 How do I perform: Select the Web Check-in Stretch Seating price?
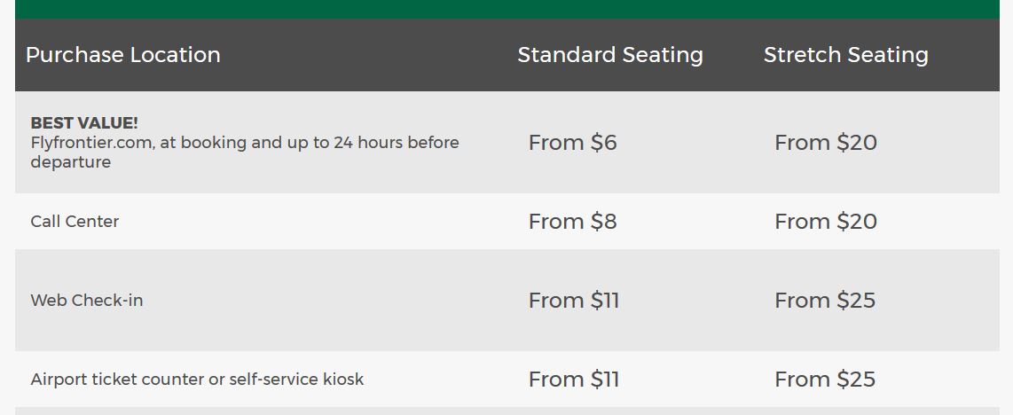point(825,301)
